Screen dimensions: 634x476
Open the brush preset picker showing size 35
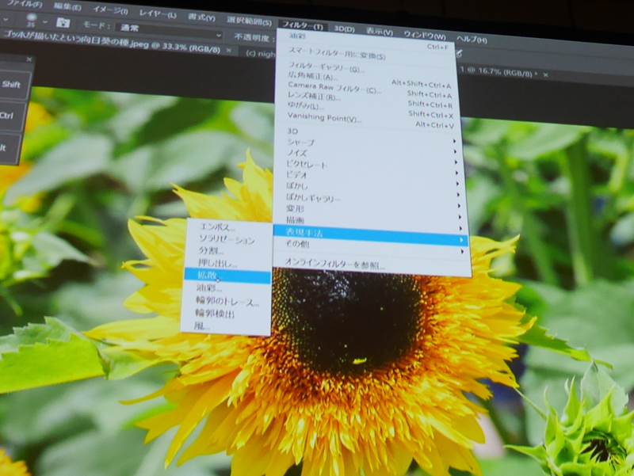coord(32,19)
